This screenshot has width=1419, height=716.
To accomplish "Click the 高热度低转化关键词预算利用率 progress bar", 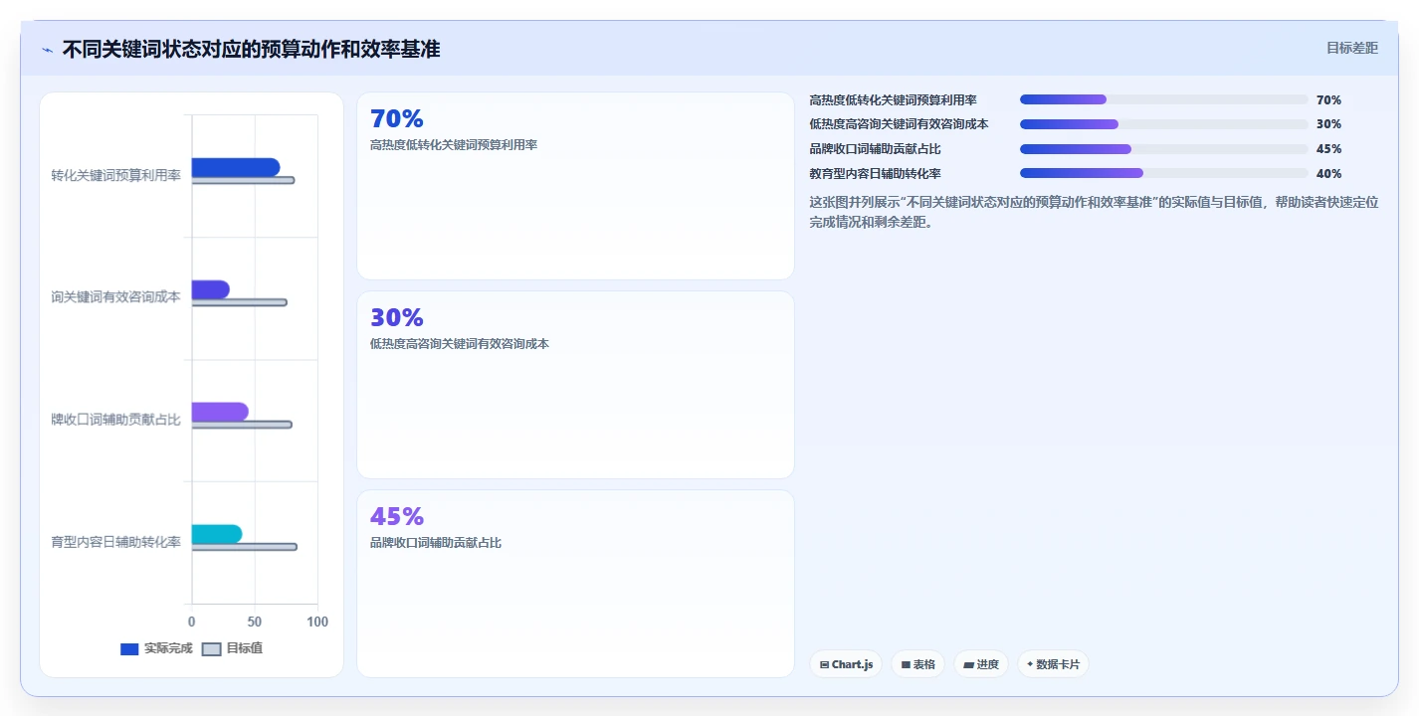I will pyautogui.click(x=1164, y=99).
